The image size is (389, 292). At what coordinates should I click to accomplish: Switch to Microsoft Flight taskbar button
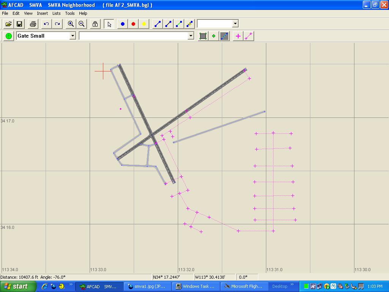244,286
